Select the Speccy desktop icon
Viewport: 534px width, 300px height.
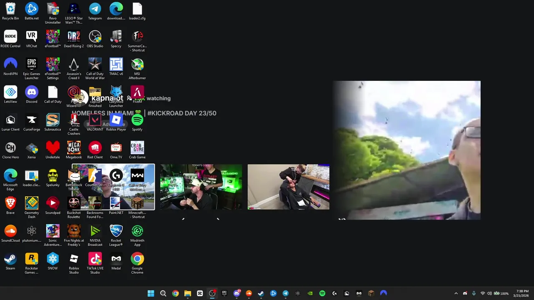coord(116,39)
